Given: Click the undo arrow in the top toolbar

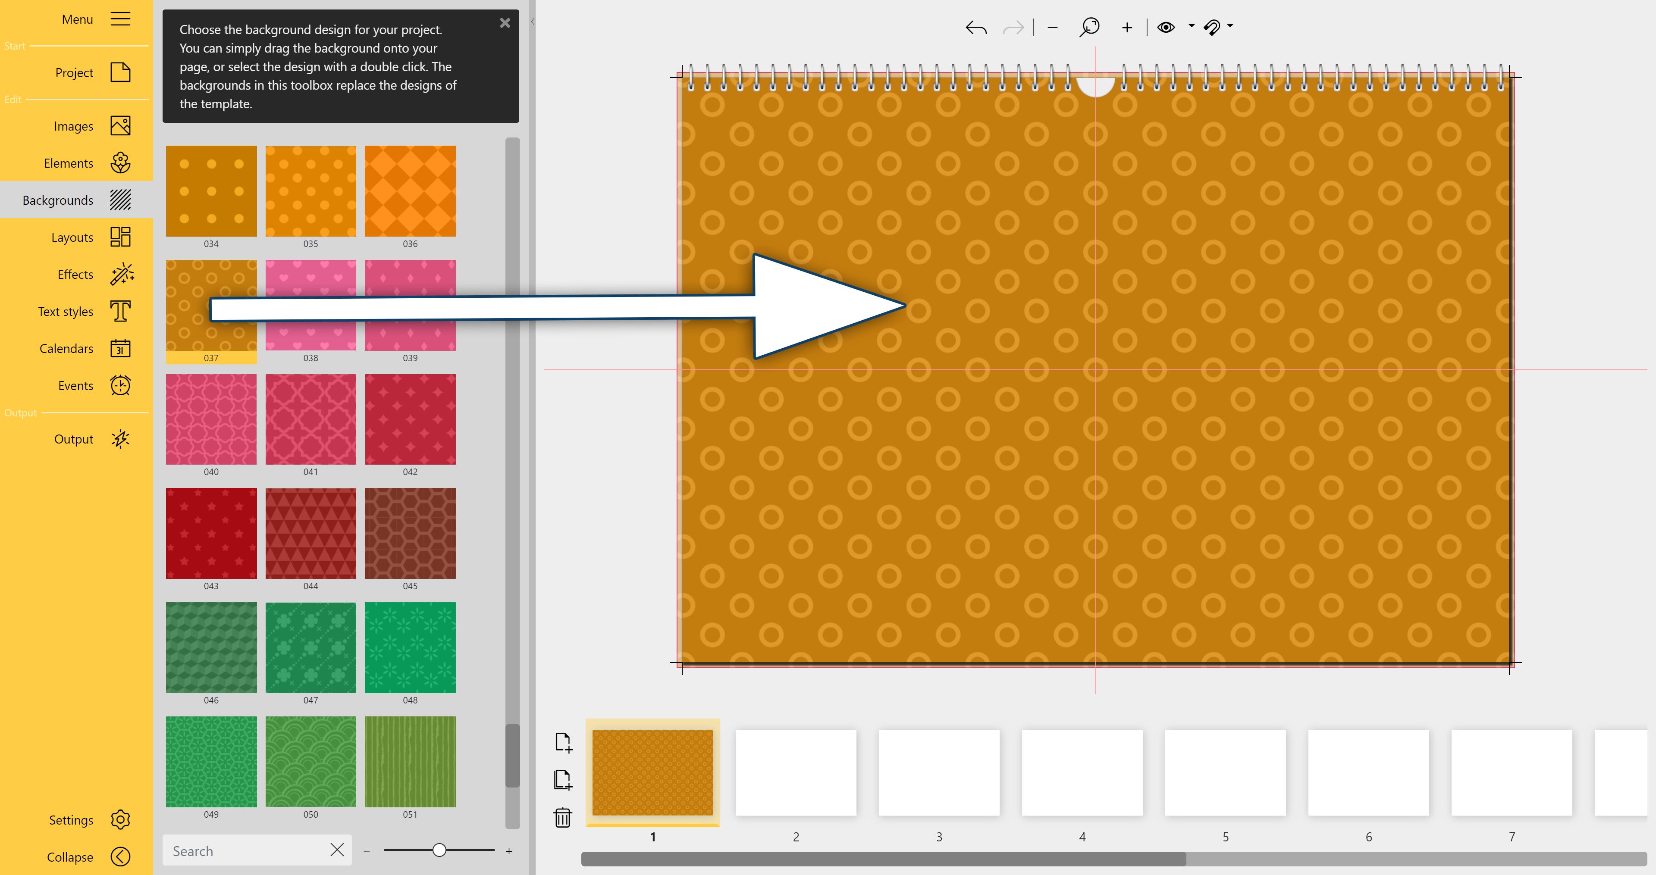Looking at the screenshot, I should tap(976, 28).
